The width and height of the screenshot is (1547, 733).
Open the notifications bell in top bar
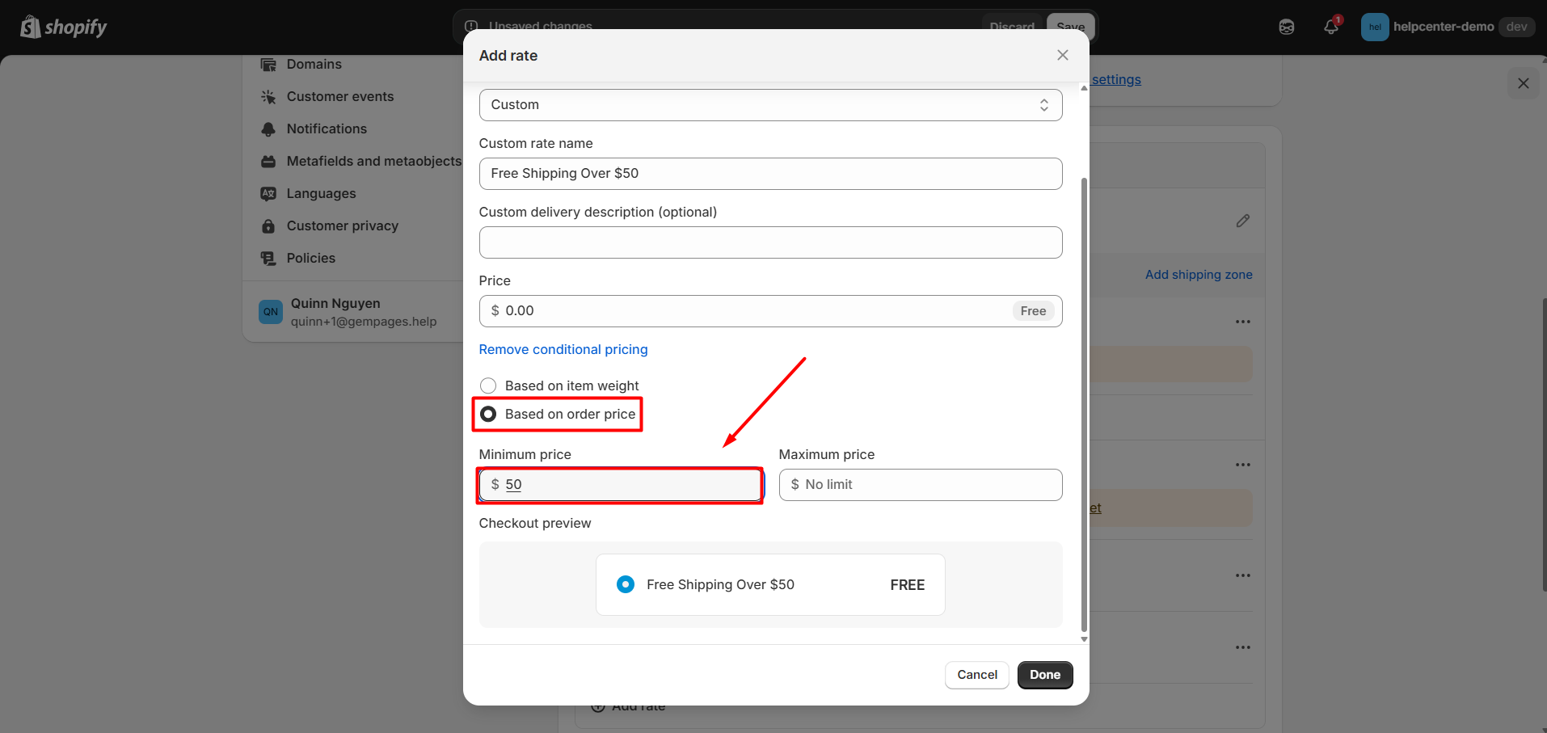point(1330,27)
